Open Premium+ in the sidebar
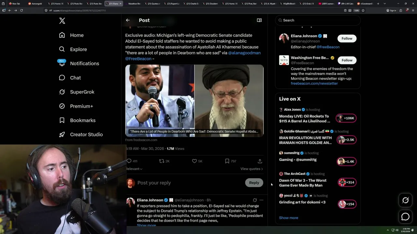This screenshot has width=417, height=234. 76,106
